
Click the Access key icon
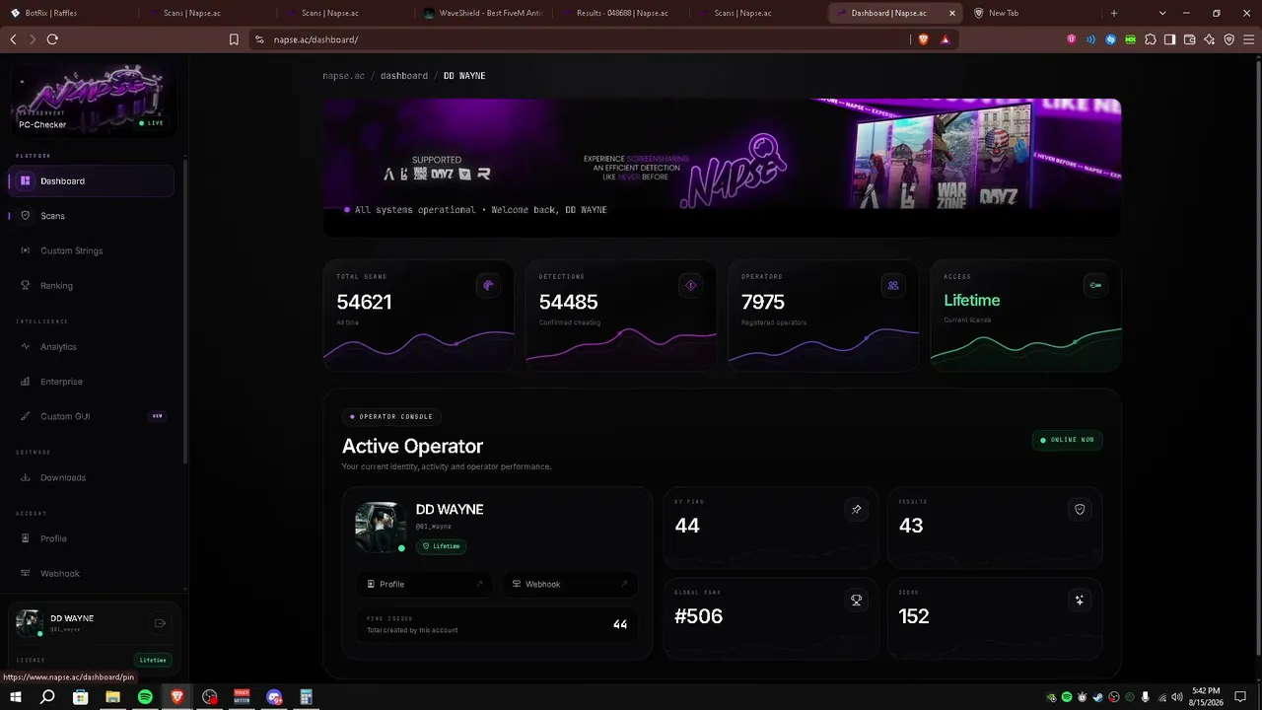1095,286
